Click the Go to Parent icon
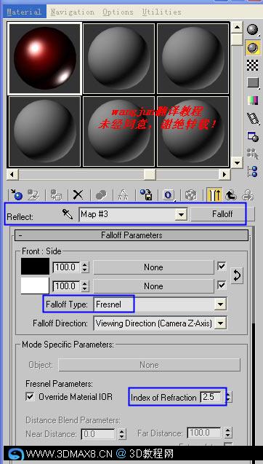 coord(231,195)
